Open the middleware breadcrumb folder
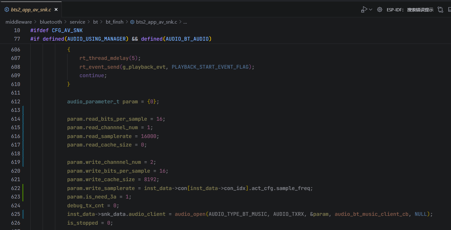 pyautogui.click(x=19, y=22)
